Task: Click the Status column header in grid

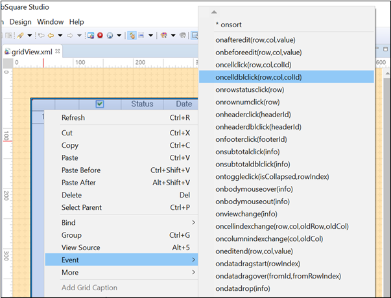Action: [x=142, y=104]
